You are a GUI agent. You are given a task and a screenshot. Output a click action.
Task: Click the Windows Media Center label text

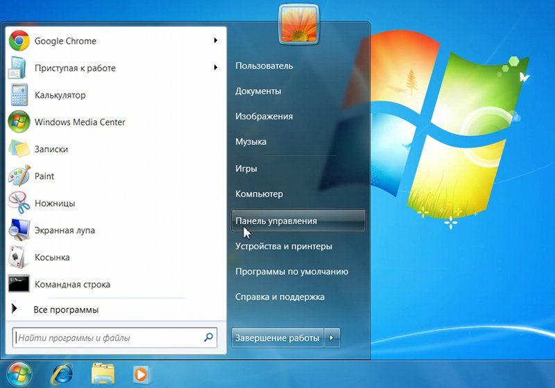click(80, 122)
